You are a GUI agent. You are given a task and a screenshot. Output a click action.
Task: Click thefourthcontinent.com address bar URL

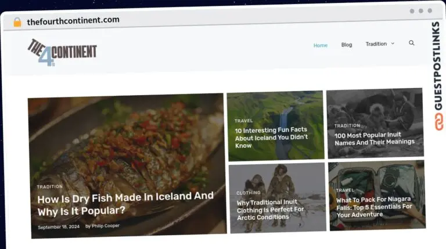pos(73,20)
